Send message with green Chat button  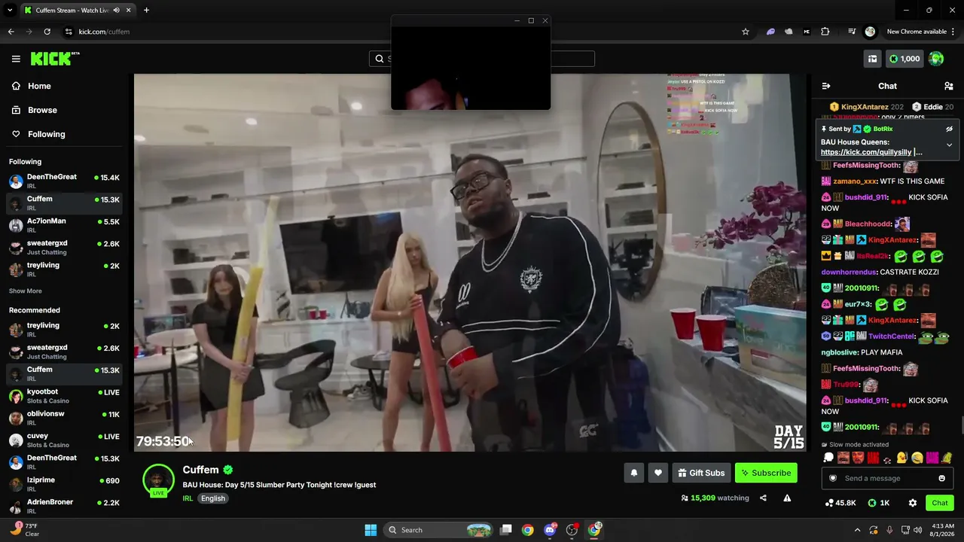pos(940,503)
